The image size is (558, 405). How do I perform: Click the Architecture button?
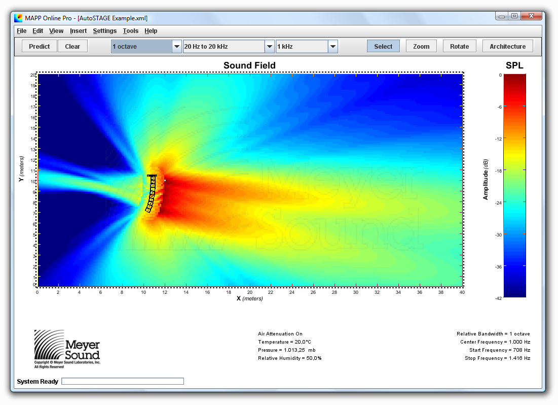[x=507, y=46]
